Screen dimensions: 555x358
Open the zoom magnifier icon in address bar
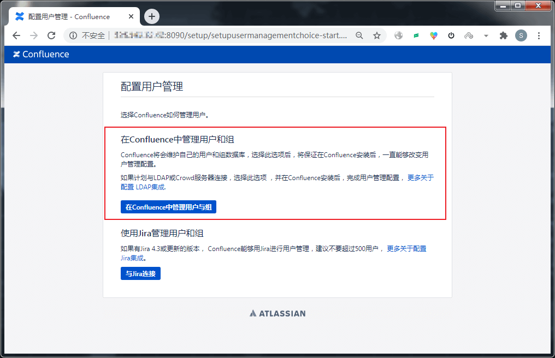[359, 35]
